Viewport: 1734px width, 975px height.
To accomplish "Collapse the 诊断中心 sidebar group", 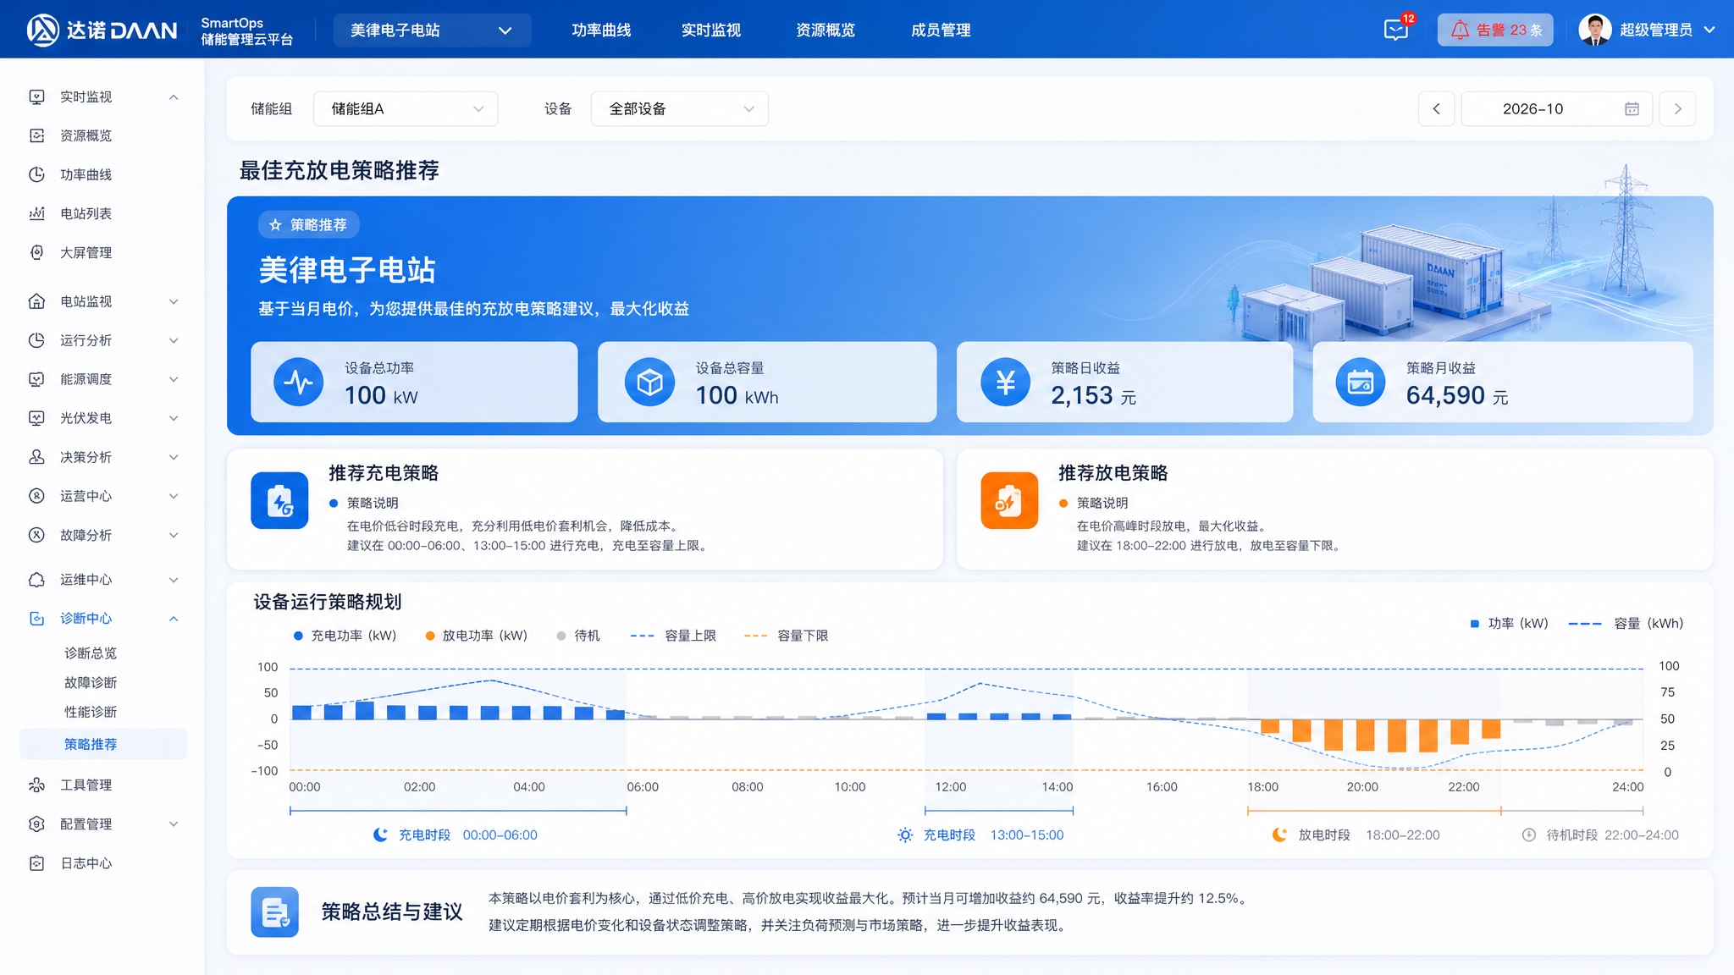I will click(102, 619).
